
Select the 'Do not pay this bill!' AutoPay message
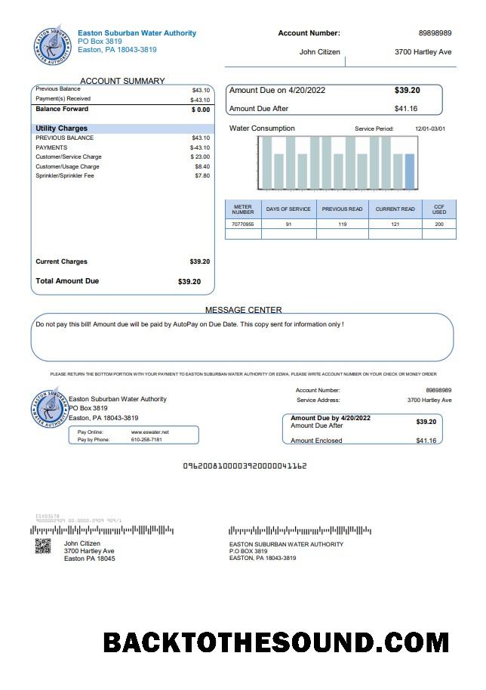pos(190,324)
